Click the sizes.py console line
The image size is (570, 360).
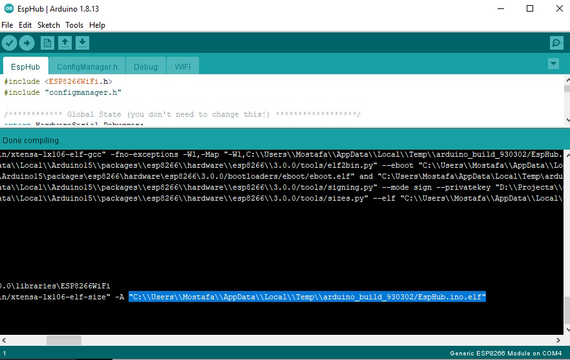click(x=281, y=198)
